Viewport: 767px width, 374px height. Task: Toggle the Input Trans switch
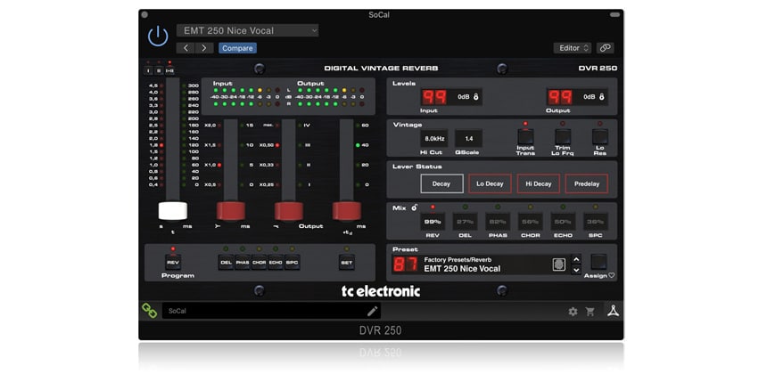(525, 138)
